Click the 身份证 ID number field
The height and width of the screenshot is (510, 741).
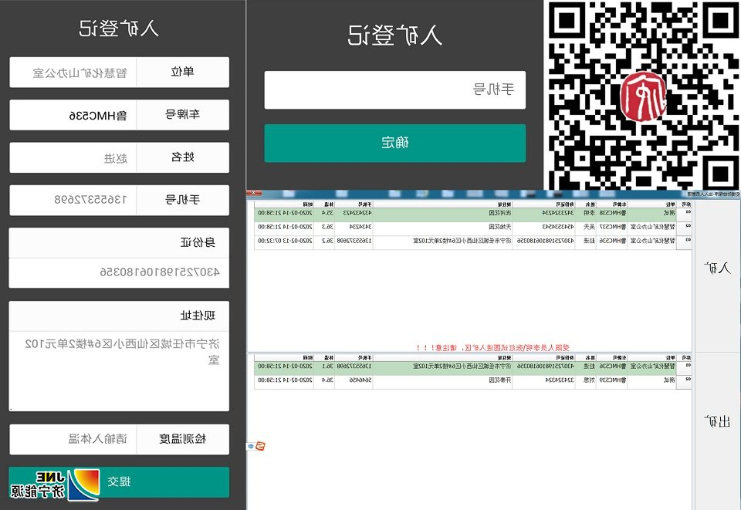[119, 272]
